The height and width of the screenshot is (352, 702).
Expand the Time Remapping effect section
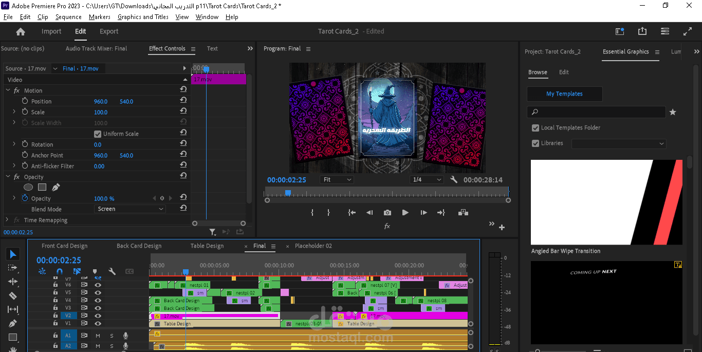[7, 220]
